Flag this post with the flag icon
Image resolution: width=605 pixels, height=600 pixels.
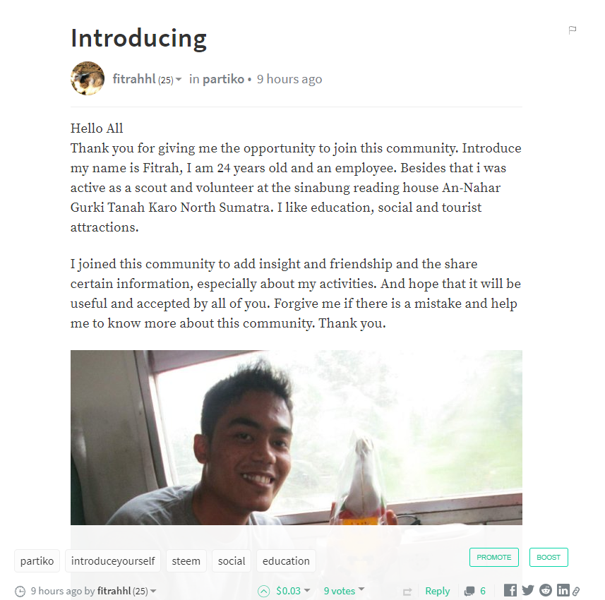(x=573, y=30)
